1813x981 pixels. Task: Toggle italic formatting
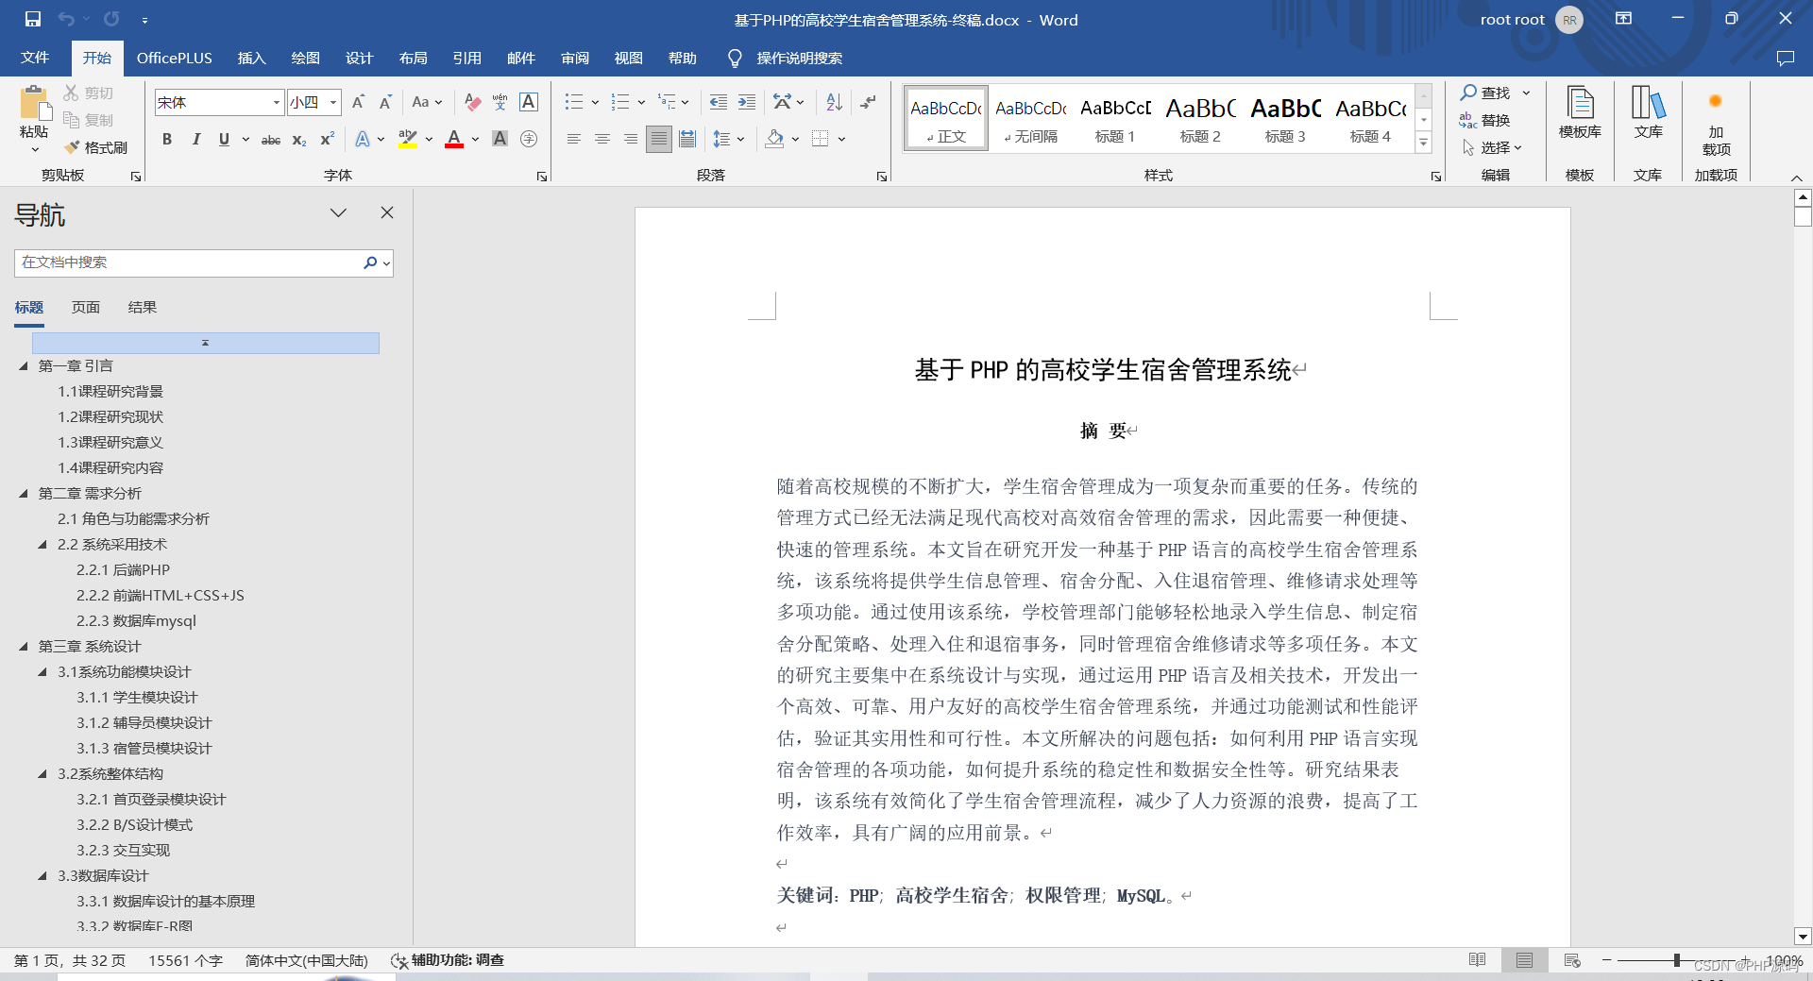(195, 140)
